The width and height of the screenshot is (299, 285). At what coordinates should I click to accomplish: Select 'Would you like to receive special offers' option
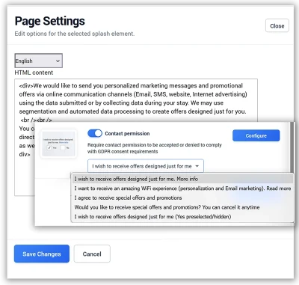coord(183,207)
